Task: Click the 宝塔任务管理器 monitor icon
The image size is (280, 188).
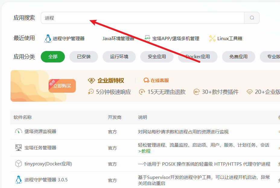Action: coord(18,148)
